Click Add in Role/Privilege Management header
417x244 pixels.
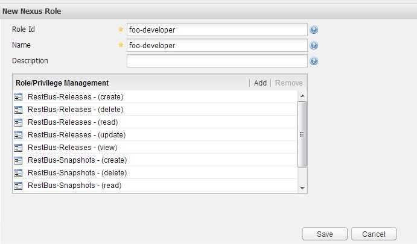tap(260, 83)
